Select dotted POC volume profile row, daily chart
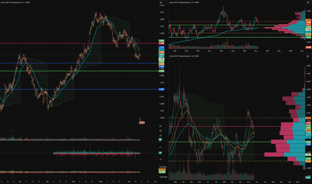The width and height of the screenshot is (312, 184). [285, 155]
